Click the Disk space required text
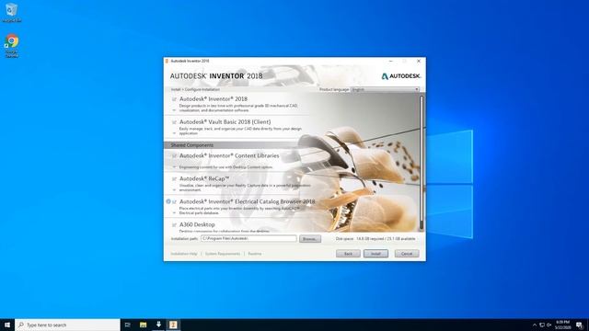Image resolution: width=589 pixels, height=331 pixels. pyautogui.click(x=375, y=239)
